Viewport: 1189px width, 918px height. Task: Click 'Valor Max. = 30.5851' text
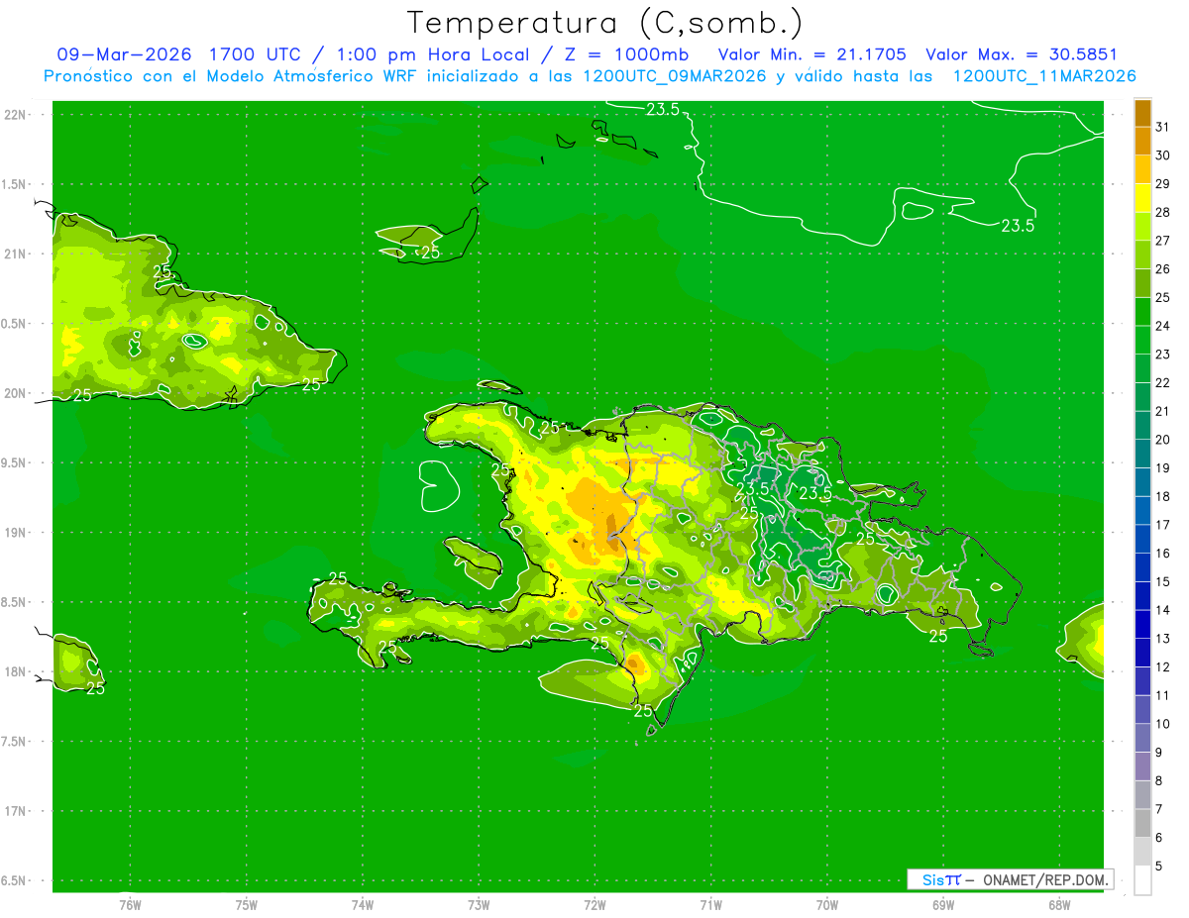(1022, 54)
